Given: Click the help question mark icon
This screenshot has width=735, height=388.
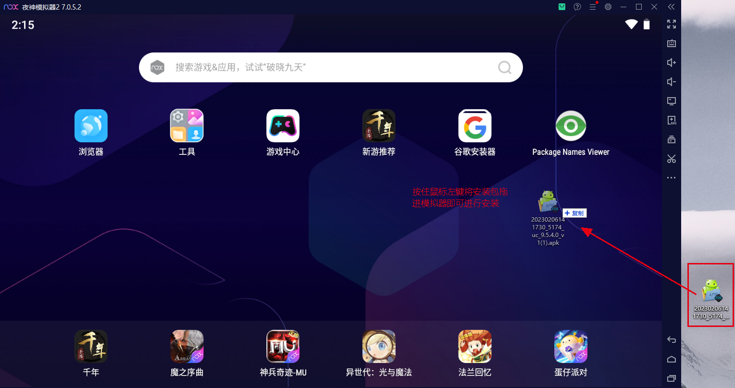Looking at the screenshot, I should click(x=577, y=7).
